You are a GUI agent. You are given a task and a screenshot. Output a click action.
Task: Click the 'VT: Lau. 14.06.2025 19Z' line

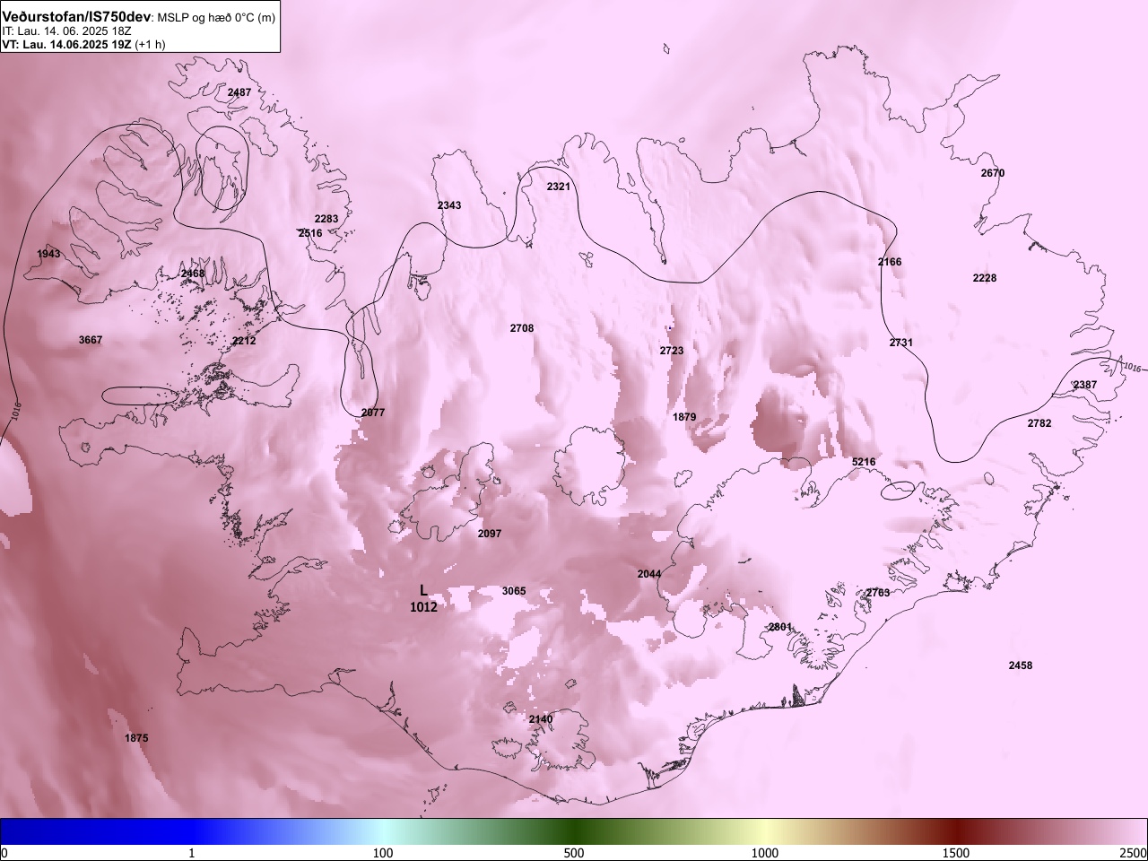click(x=65, y=44)
